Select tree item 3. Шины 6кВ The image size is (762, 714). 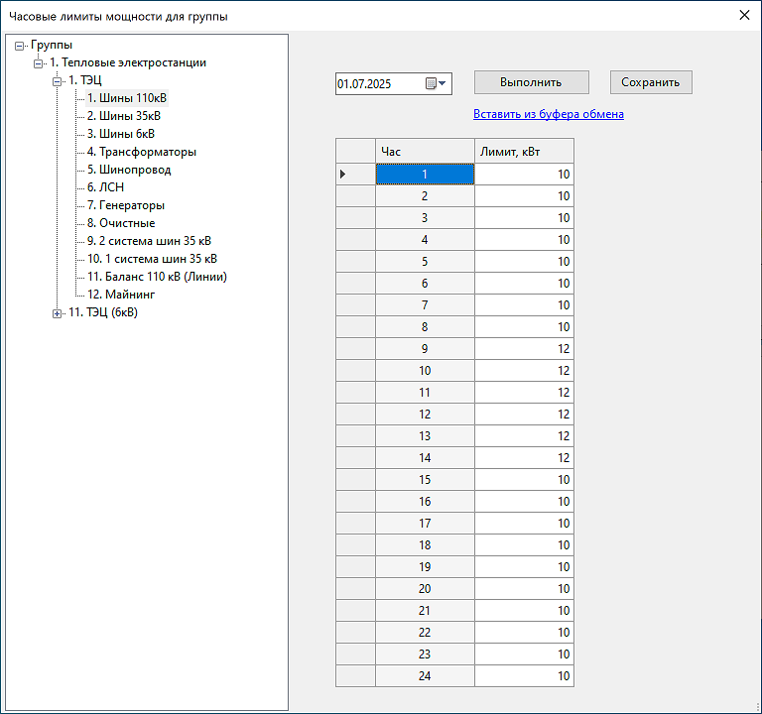coord(121,134)
